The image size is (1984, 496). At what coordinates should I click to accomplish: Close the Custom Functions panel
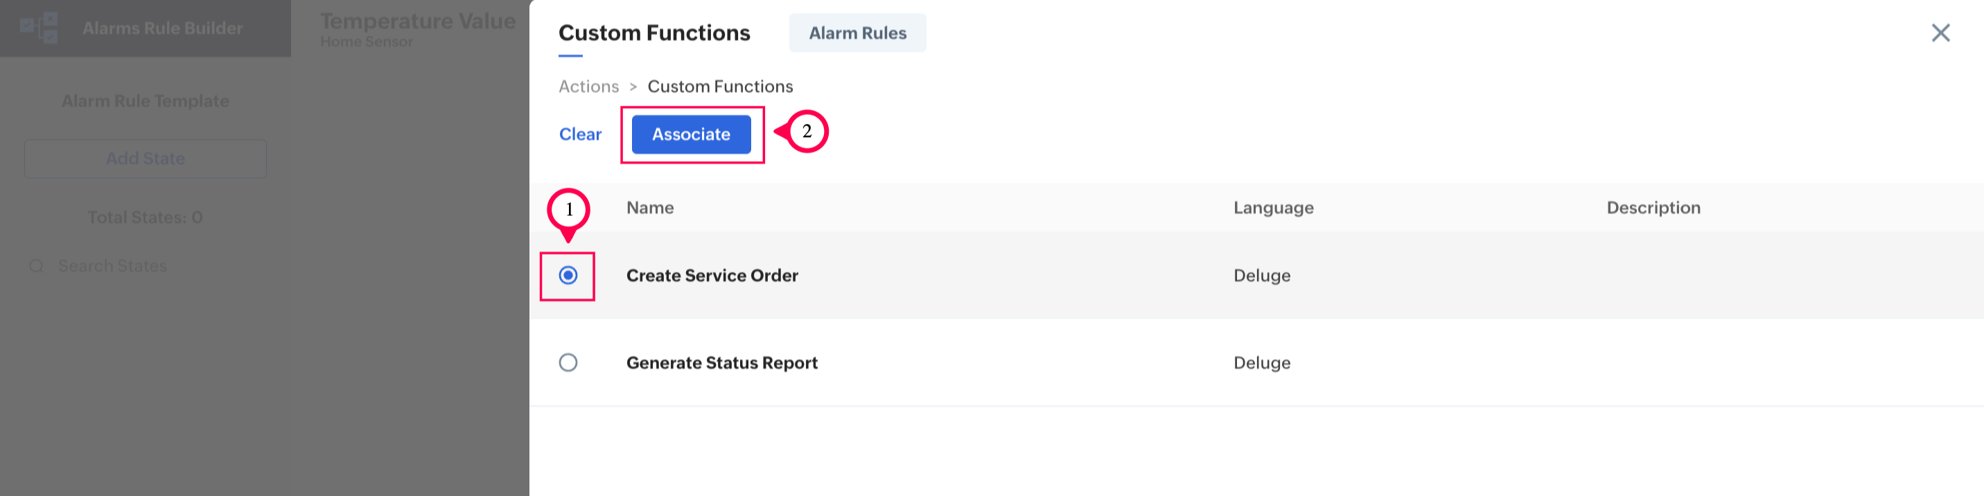tap(1940, 33)
